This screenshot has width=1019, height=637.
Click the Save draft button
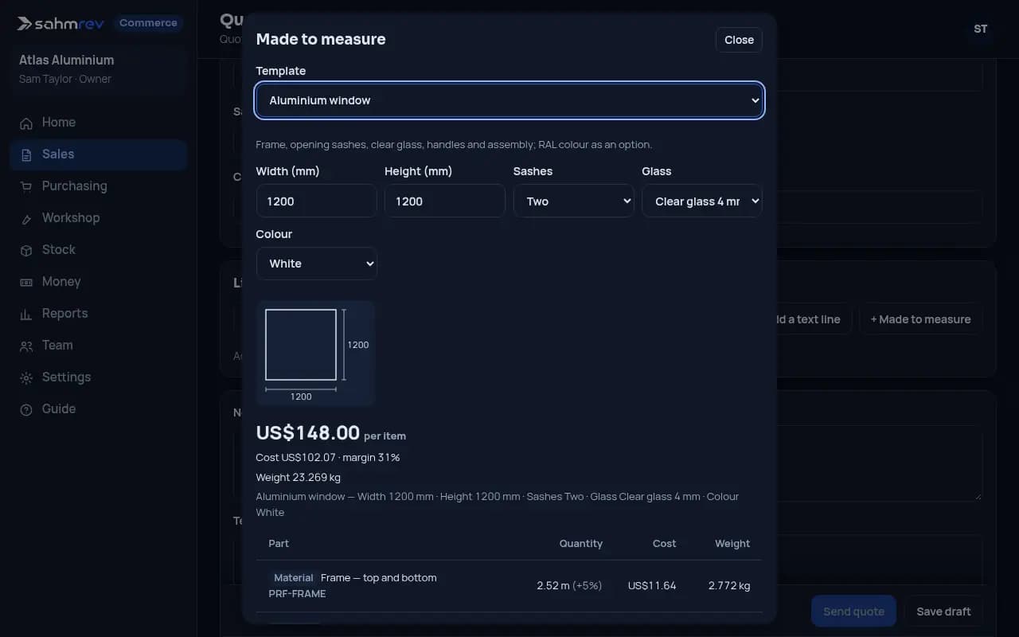coord(943,612)
